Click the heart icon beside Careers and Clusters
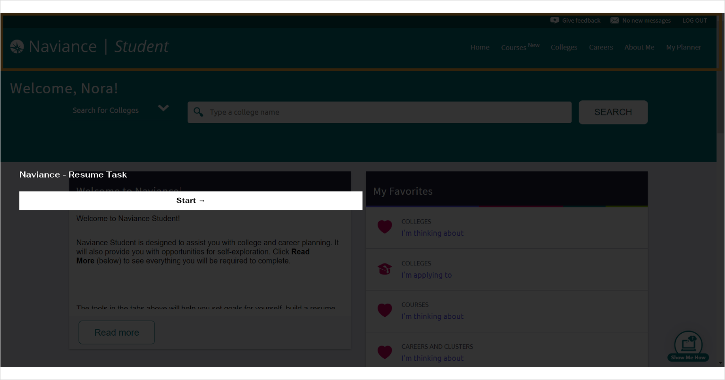 (x=385, y=352)
